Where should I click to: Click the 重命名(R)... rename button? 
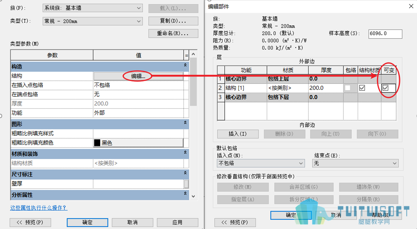point(173,33)
